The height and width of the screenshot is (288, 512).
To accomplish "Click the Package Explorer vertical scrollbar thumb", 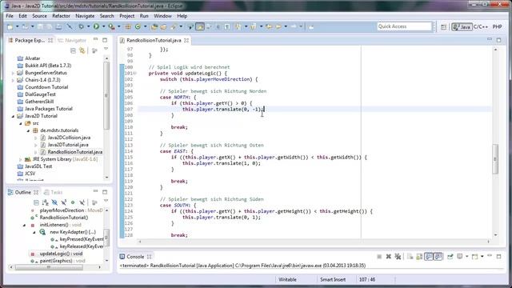I will tap(106, 95).
